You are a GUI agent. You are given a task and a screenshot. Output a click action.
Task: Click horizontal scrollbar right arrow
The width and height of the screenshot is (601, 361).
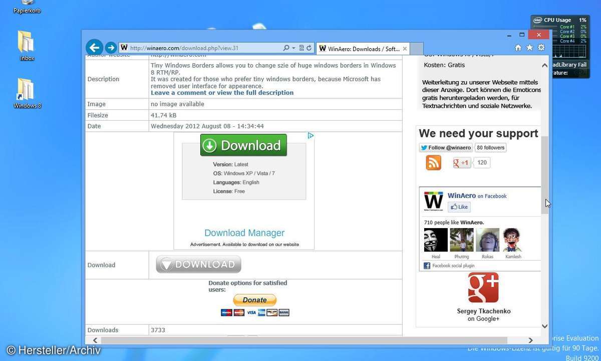(530, 340)
